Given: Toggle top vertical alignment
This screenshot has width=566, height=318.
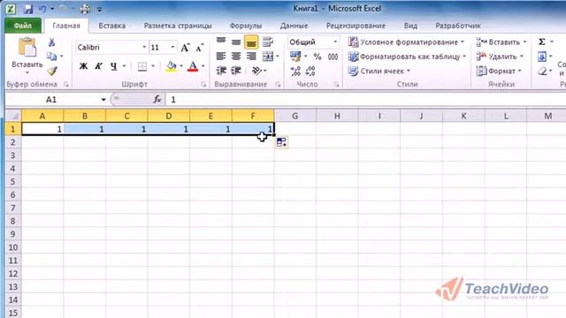Looking at the screenshot, I should coord(221,41).
